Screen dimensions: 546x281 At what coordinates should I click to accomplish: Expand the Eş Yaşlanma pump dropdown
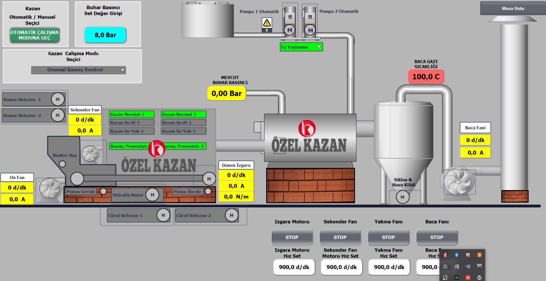point(301,47)
